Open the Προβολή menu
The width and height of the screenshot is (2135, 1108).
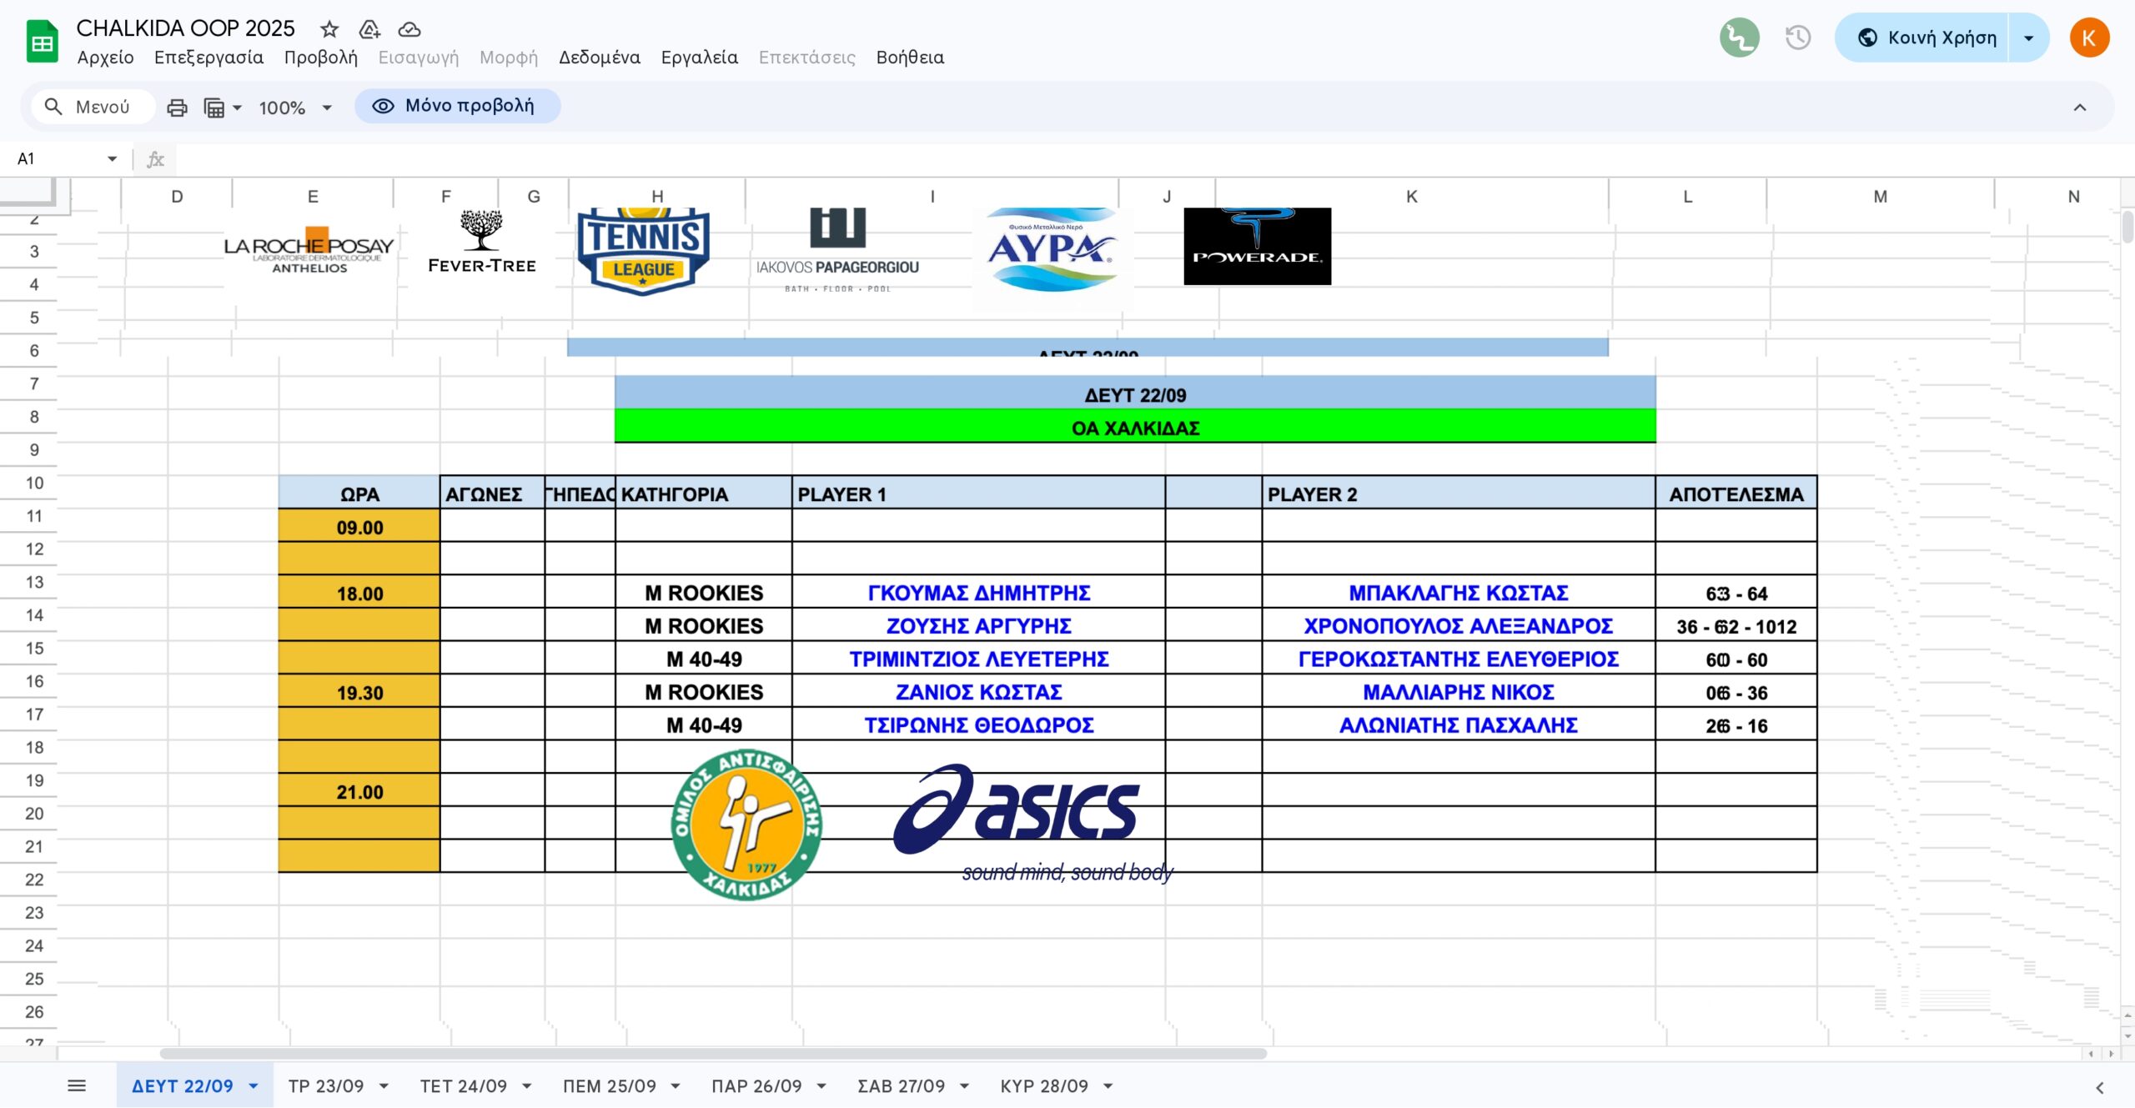[320, 58]
